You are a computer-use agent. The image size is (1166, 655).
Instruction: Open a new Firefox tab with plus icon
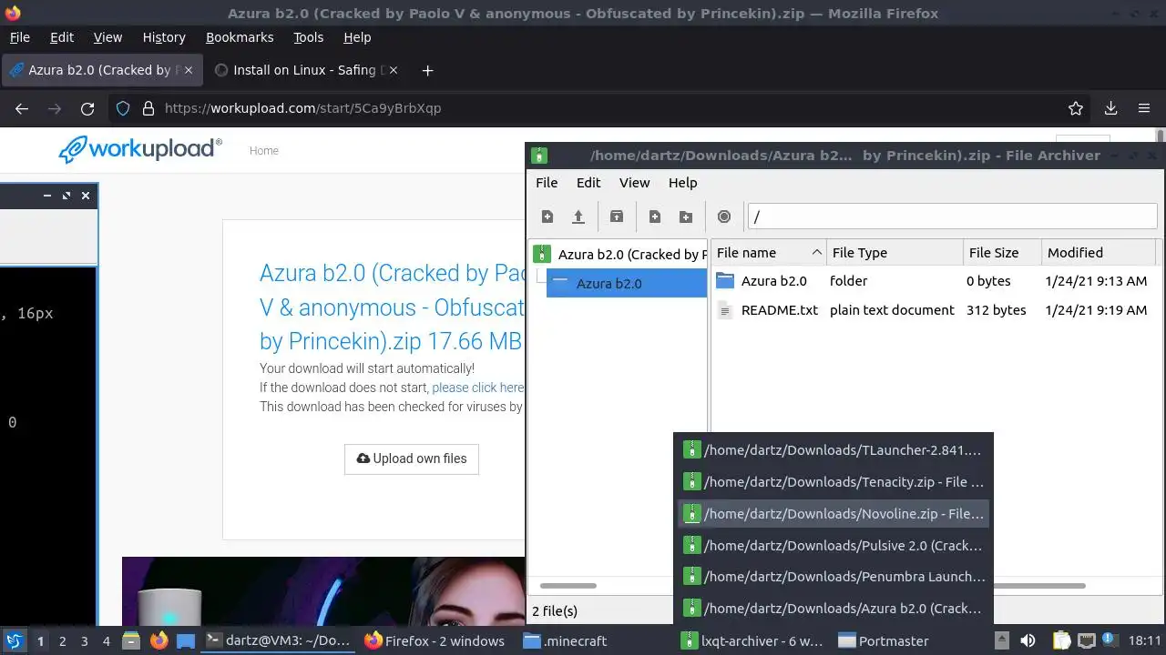pyautogui.click(x=427, y=70)
